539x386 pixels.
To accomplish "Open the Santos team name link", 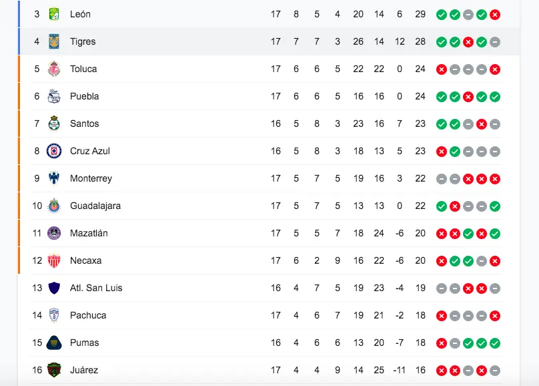I will coord(84,124).
